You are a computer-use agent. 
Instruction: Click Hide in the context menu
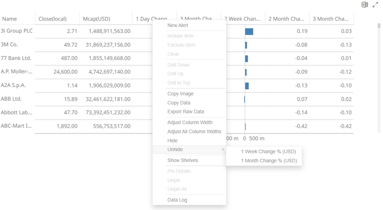pyautogui.click(x=173, y=140)
